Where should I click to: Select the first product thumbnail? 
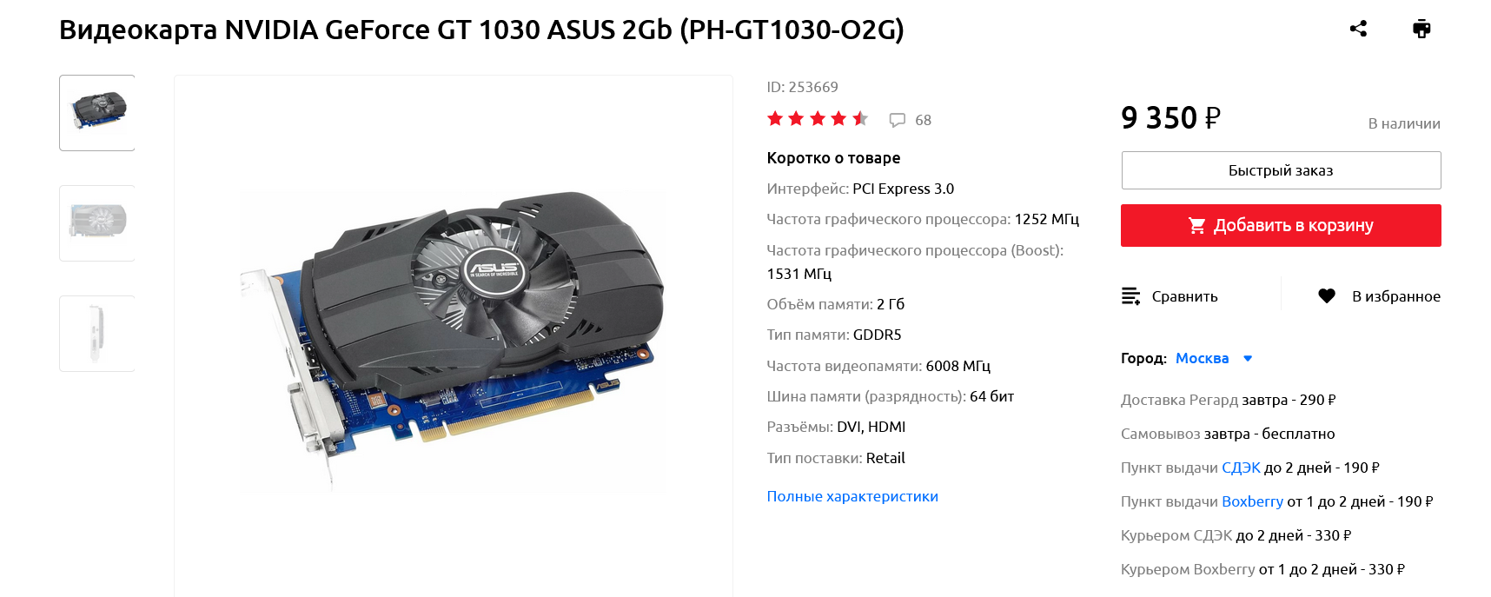point(97,113)
